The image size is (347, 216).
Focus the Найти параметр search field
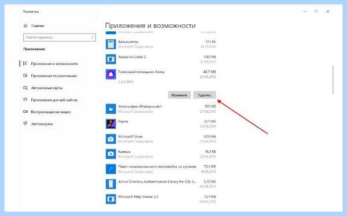pyautogui.click(x=60, y=38)
